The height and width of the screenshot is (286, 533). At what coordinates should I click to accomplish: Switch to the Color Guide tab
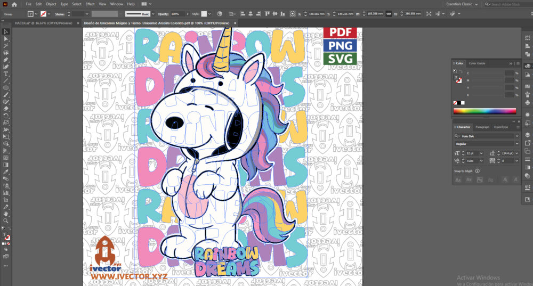click(477, 63)
